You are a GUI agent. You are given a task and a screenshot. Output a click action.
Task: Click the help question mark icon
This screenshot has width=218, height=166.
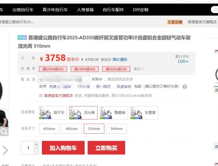[x=185, y=86]
